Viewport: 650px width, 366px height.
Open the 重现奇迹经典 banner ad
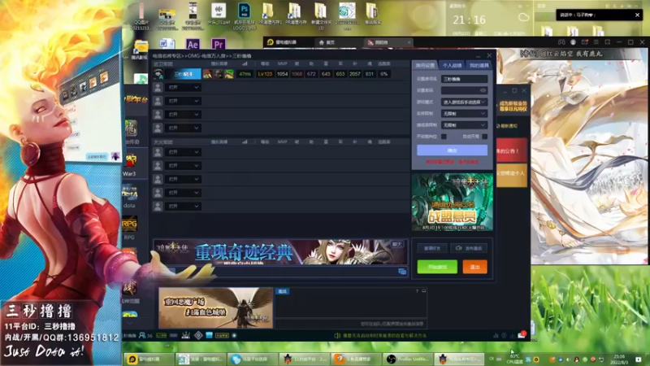coord(280,252)
